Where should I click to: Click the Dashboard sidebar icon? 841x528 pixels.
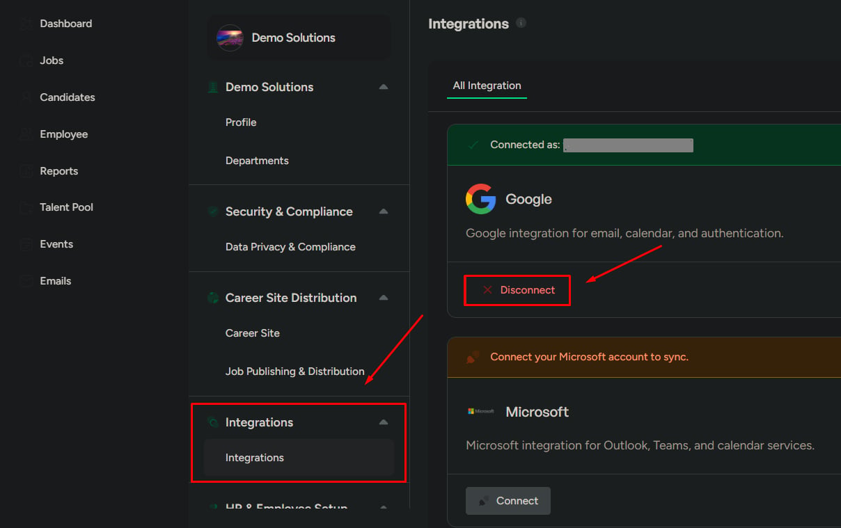point(26,24)
